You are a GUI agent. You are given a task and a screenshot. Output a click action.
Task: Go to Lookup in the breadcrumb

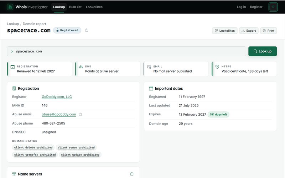[13, 24]
